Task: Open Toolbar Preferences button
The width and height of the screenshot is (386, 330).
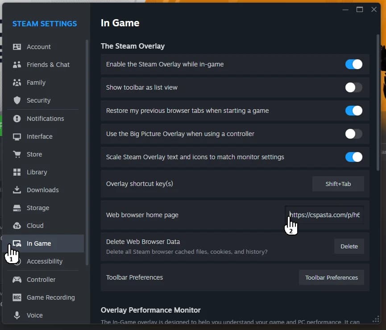Action: 332,277
